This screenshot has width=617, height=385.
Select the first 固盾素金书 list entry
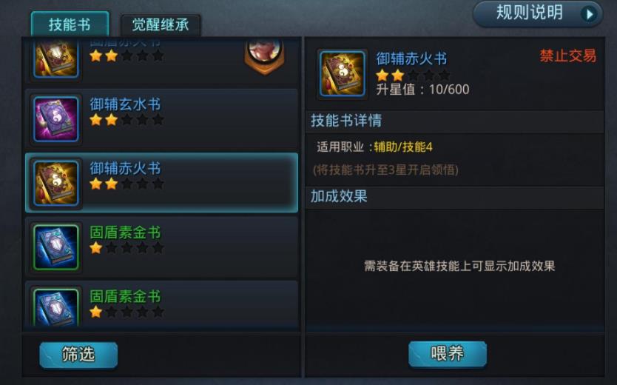point(162,247)
